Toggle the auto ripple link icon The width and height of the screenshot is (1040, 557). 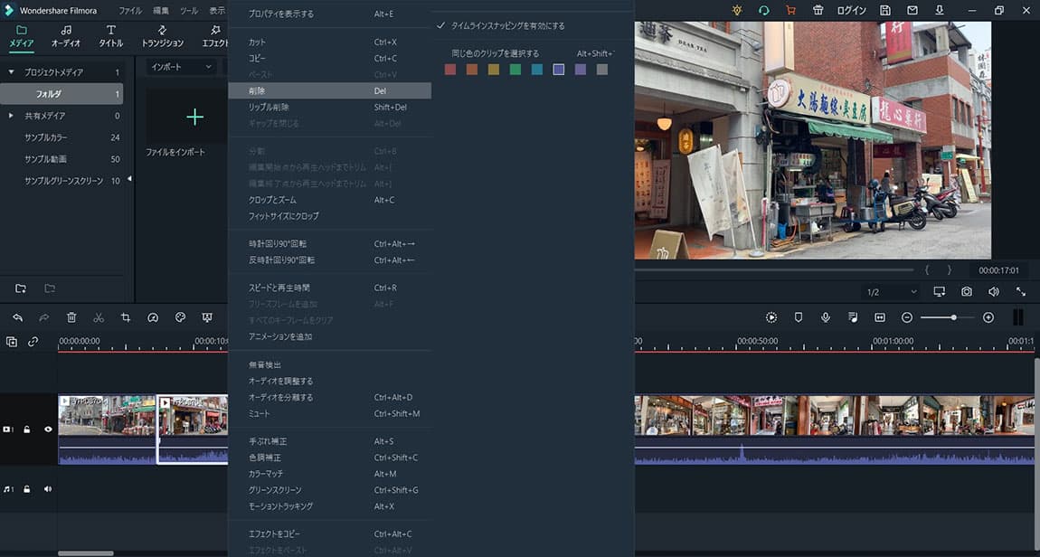pos(33,342)
